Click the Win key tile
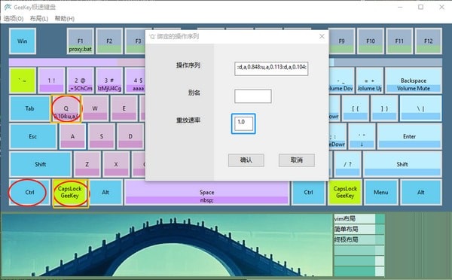The height and width of the screenshot is (280, 452). click(23, 41)
